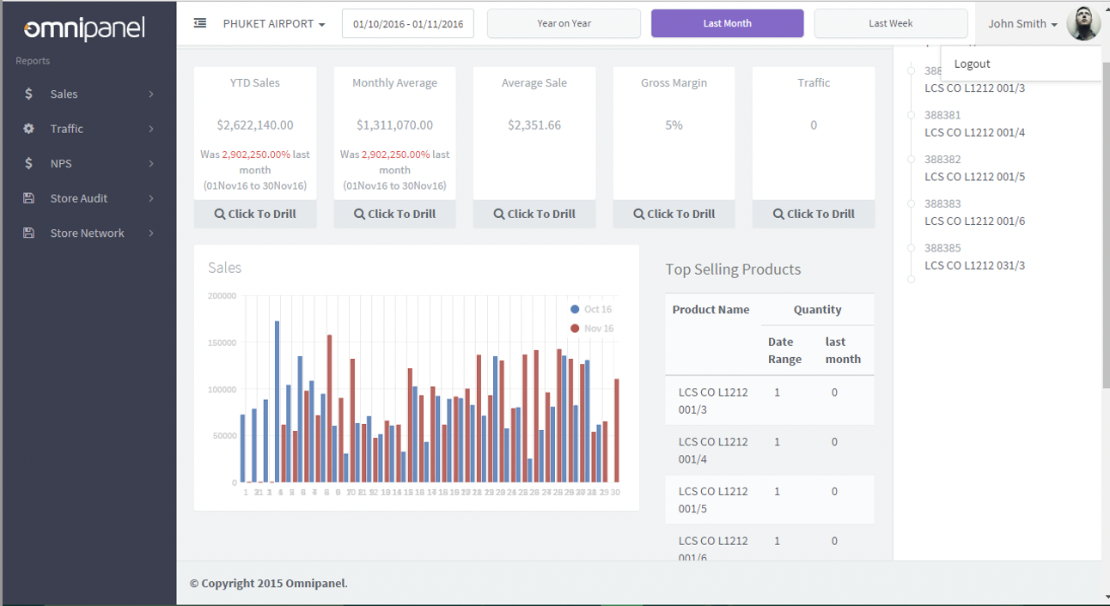1110x606 pixels.
Task: Open NPS via its dollar icon
Action: [x=27, y=163]
